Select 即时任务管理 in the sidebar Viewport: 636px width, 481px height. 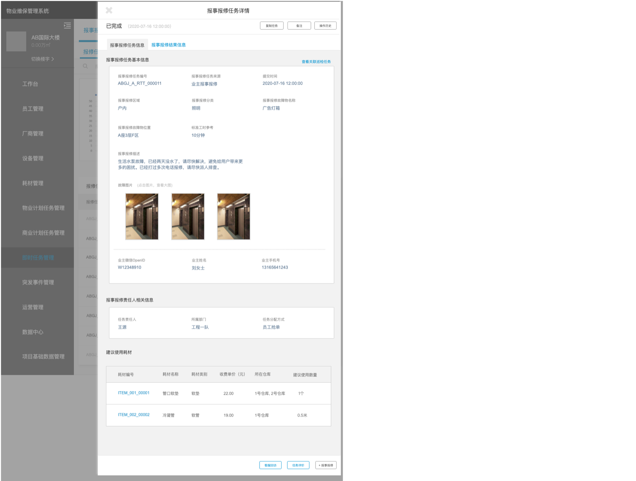[37, 258]
